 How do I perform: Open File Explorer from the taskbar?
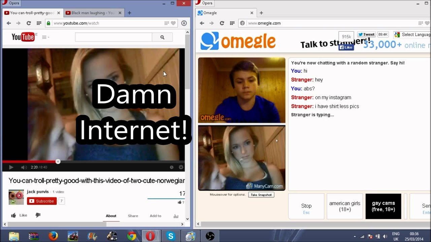[14, 236]
